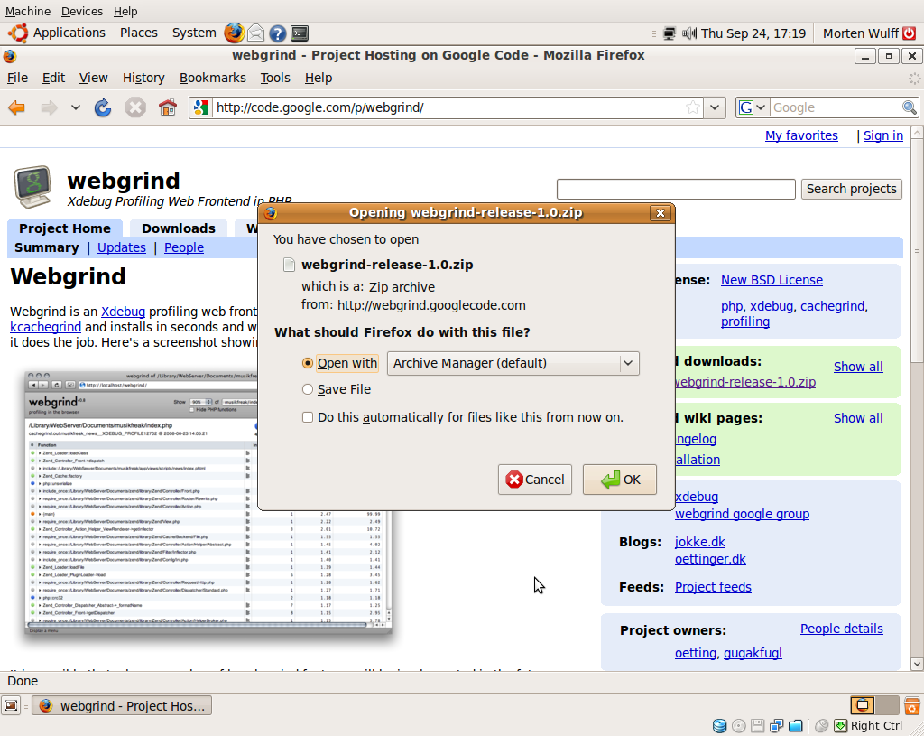
Task: Check Do this automatically for files
Action: [307, 417]
